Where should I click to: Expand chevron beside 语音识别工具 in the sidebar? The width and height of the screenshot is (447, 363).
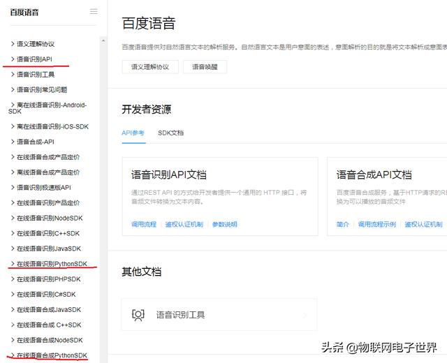pos(13,75)
